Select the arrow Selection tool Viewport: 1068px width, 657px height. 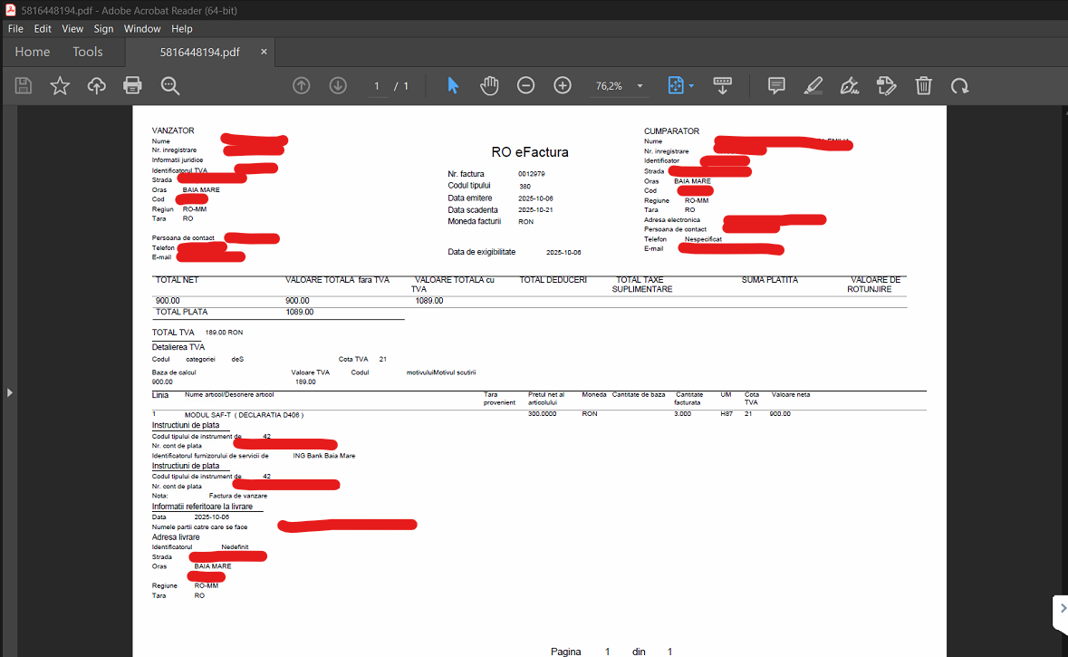(x=453, y=86)
